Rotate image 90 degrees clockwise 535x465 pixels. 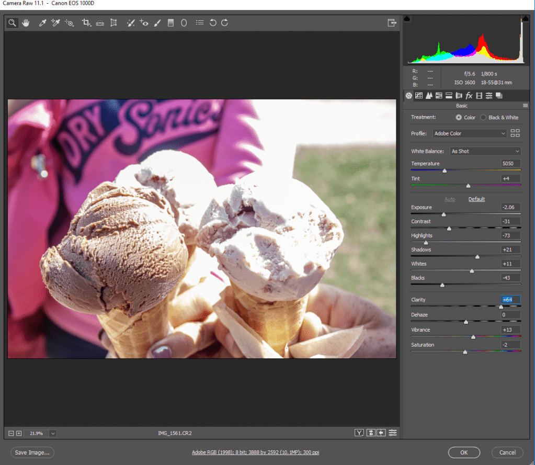(x=224, y=23)
